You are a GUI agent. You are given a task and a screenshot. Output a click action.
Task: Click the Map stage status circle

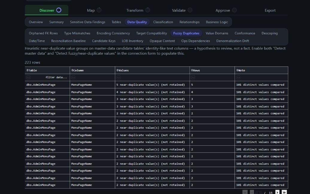tap(99, 10)
